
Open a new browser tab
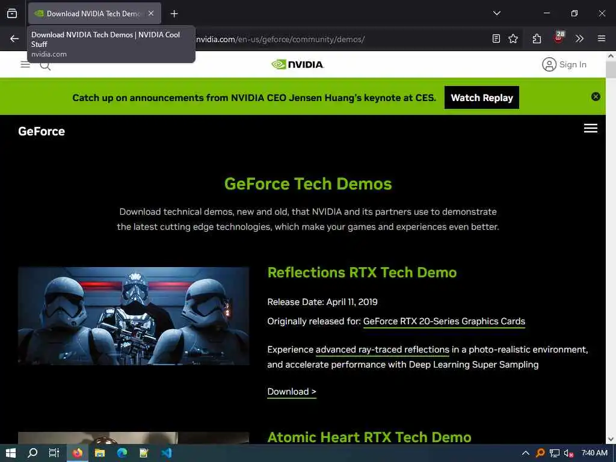174,14
